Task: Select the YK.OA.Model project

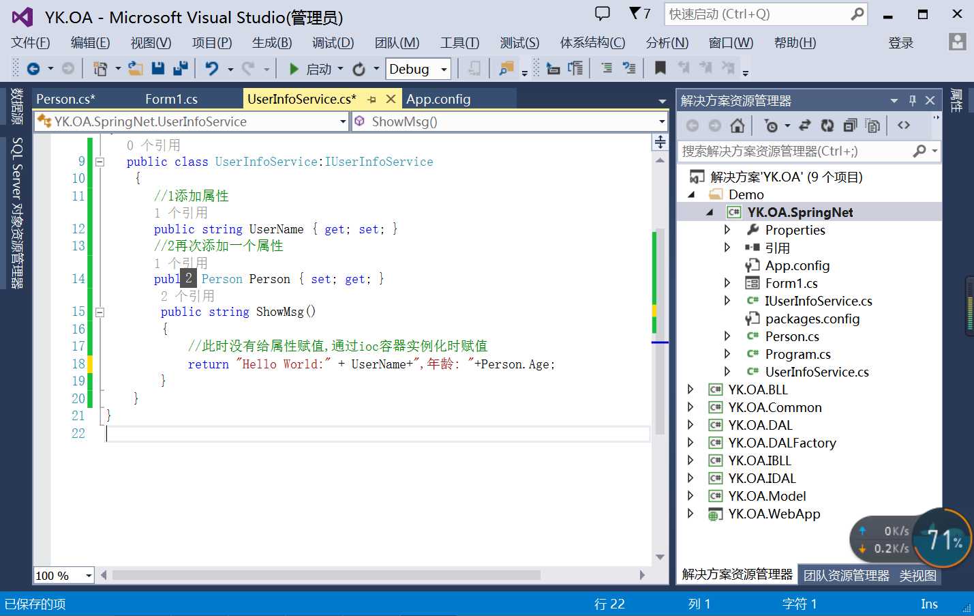Action: (x=767, y=496)
